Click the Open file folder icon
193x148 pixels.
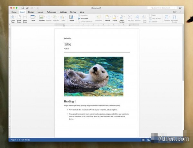[x=27, y=8]
